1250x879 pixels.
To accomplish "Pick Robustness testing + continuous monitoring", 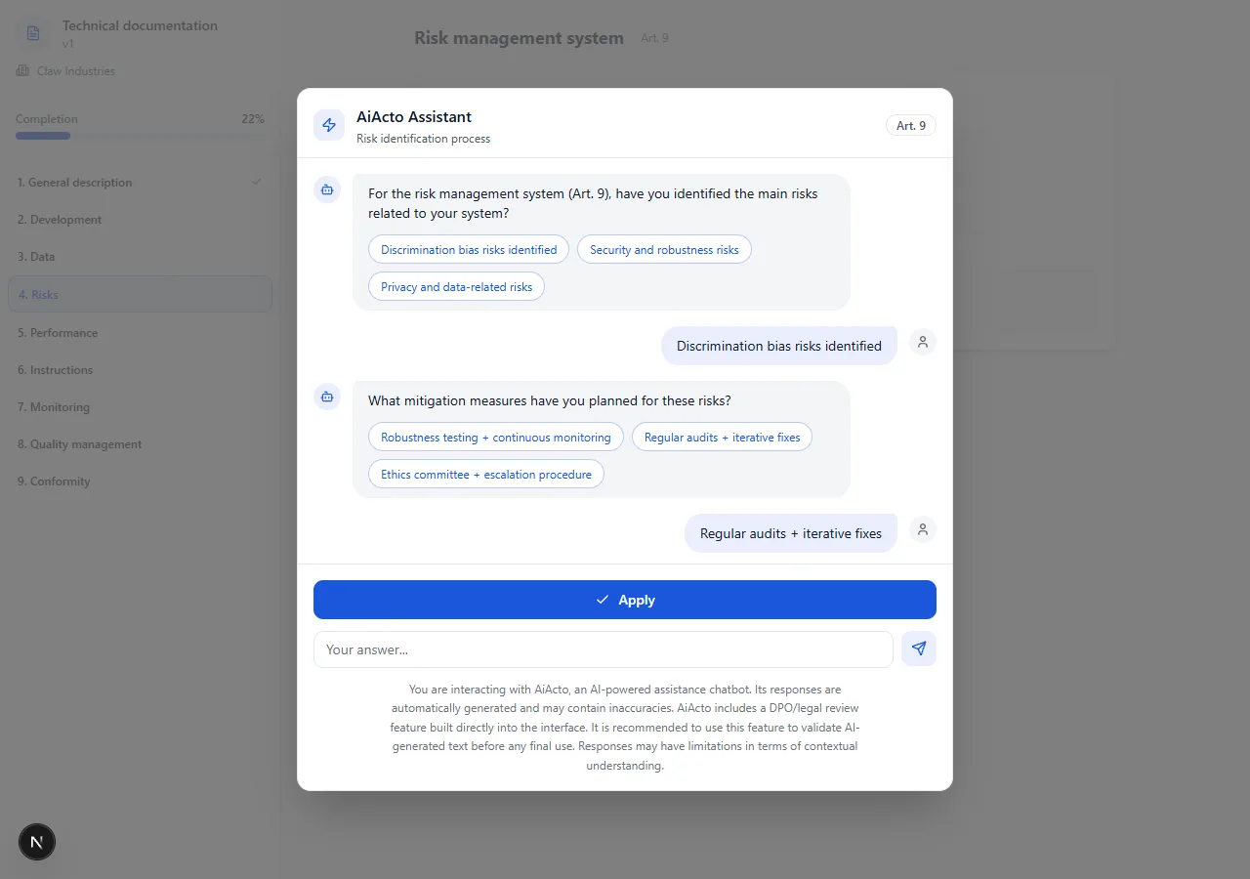I will point(495,438).
